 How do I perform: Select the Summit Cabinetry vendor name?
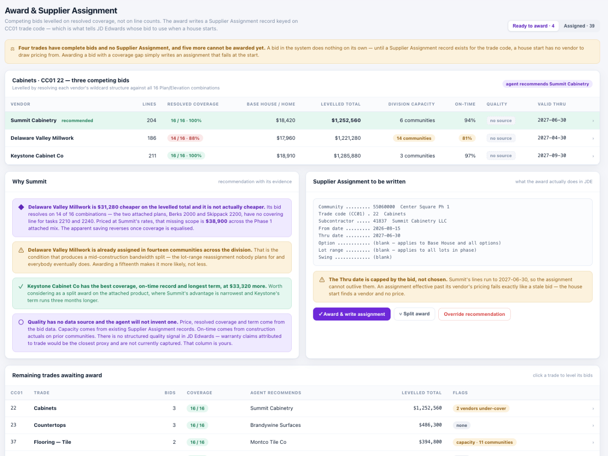33,120
